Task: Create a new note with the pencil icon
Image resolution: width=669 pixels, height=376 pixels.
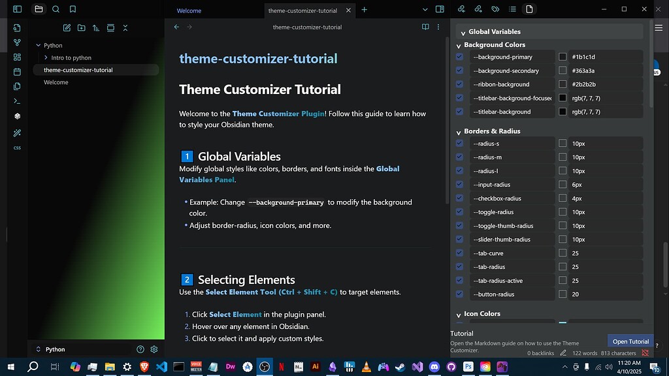Action: [66, 27]
